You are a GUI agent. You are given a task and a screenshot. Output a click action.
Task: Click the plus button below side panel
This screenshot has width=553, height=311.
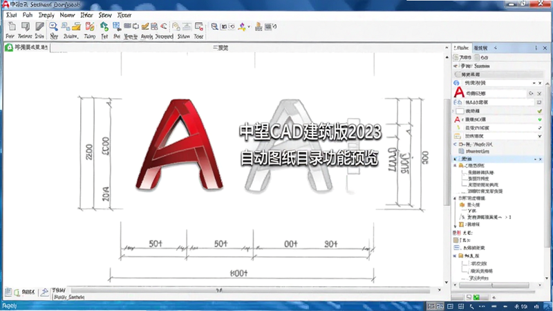(494, 297)
